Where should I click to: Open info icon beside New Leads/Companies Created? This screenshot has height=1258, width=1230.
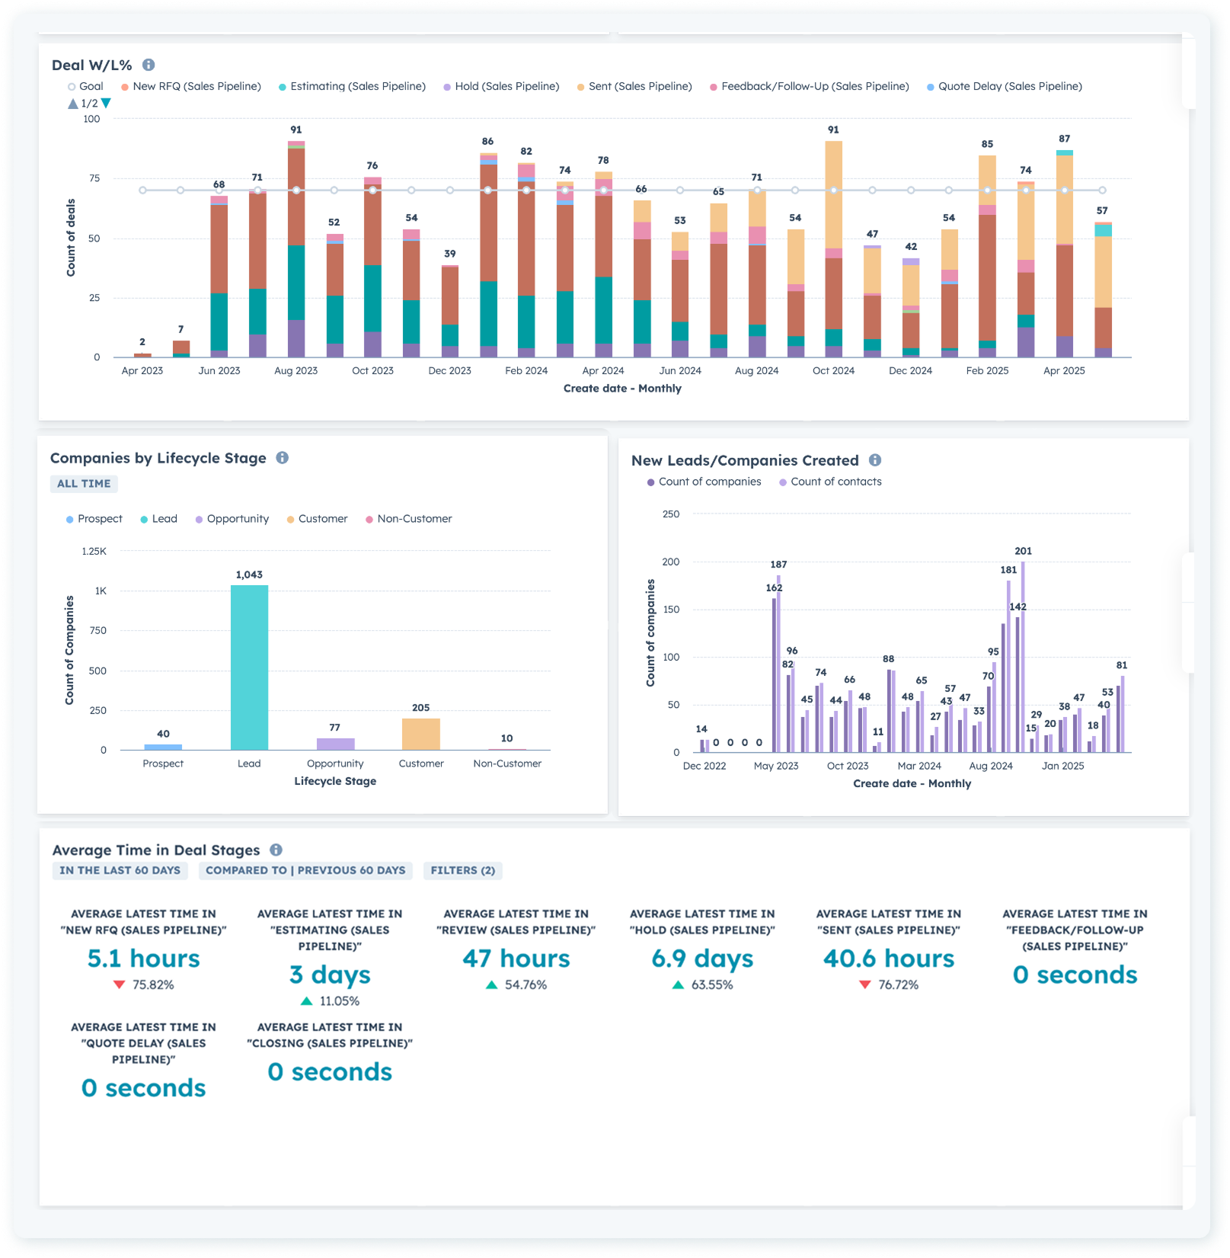click(875, 460)
